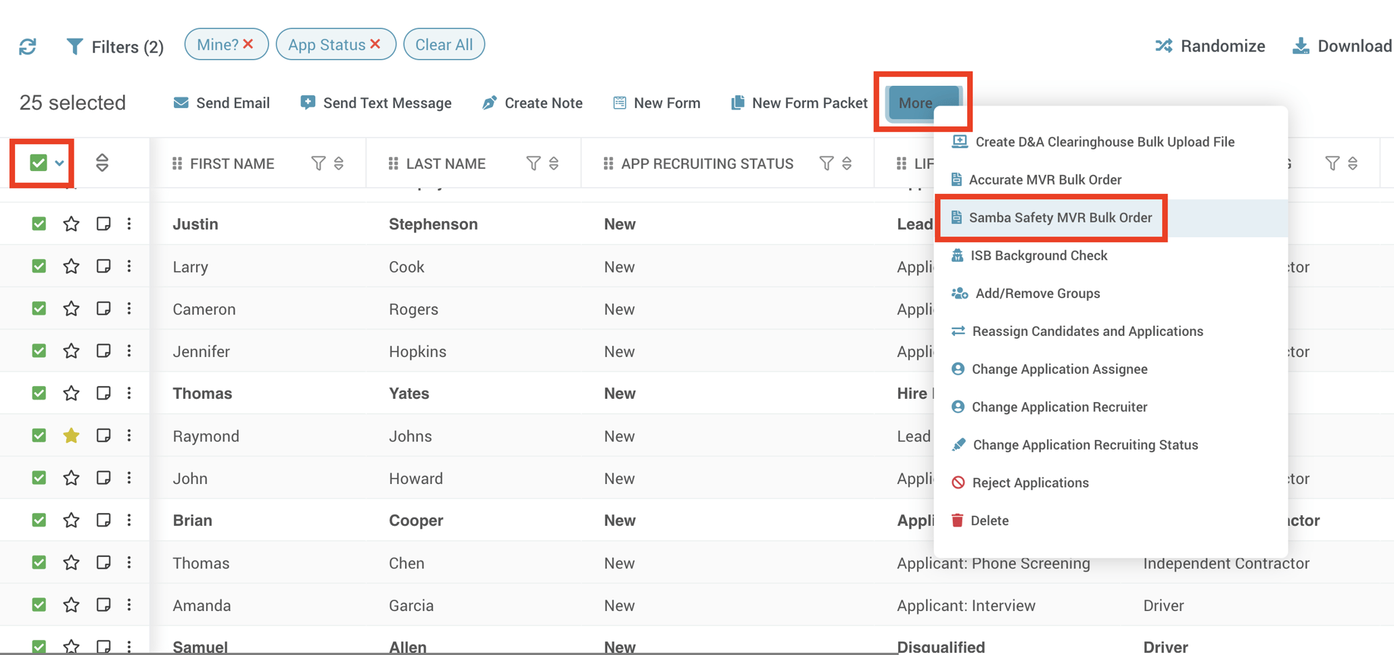Click the Download icon

click(1299, 45)
